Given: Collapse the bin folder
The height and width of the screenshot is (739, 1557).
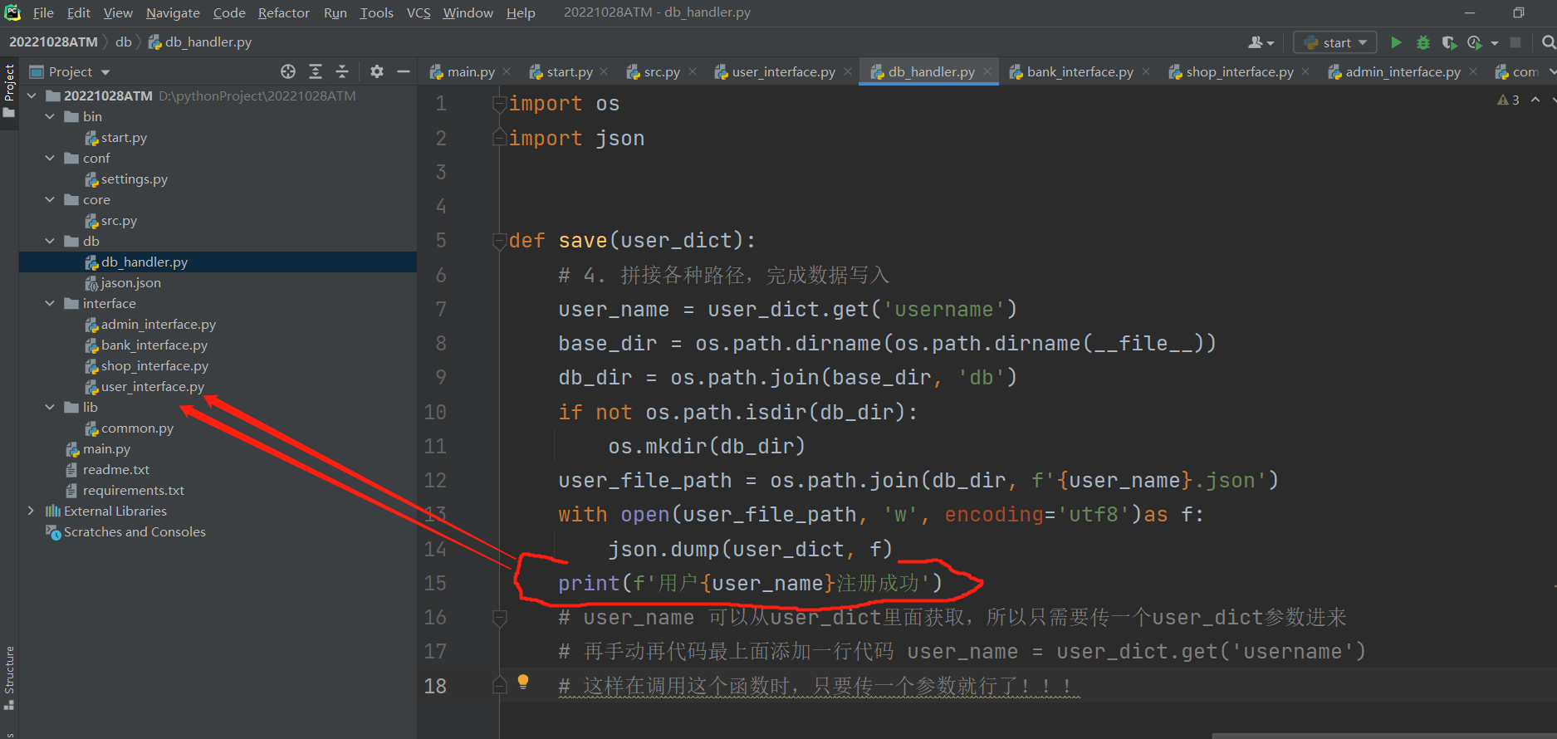Looking at the screenshot, I should tap(50, 116).
